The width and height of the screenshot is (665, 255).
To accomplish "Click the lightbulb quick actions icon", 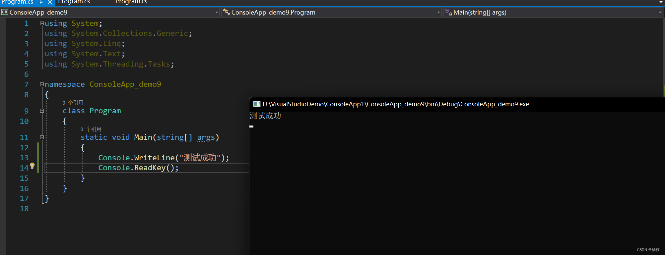I will 32,166.
